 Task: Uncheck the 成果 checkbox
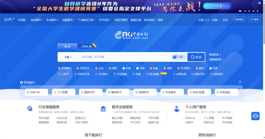pyautogui.click(x=164, y=68)
